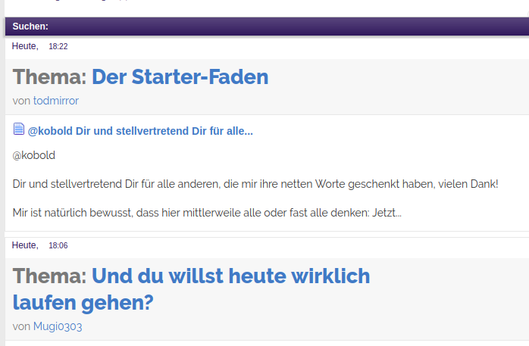Screen dimensions: 529x346
Task: View author profile of todmirror
Action: tap(55, 101)
